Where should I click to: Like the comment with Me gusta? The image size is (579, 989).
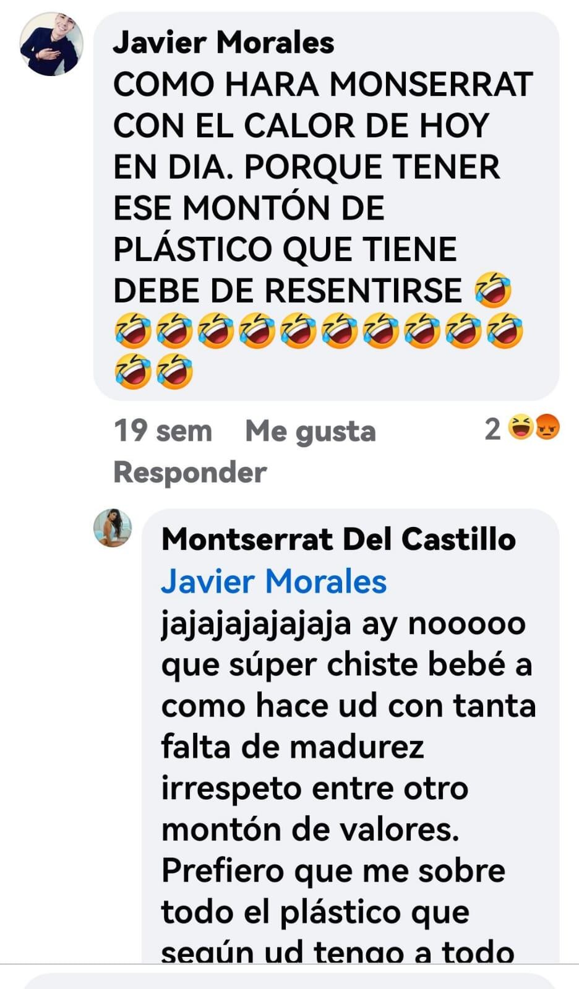pos(311,431)
